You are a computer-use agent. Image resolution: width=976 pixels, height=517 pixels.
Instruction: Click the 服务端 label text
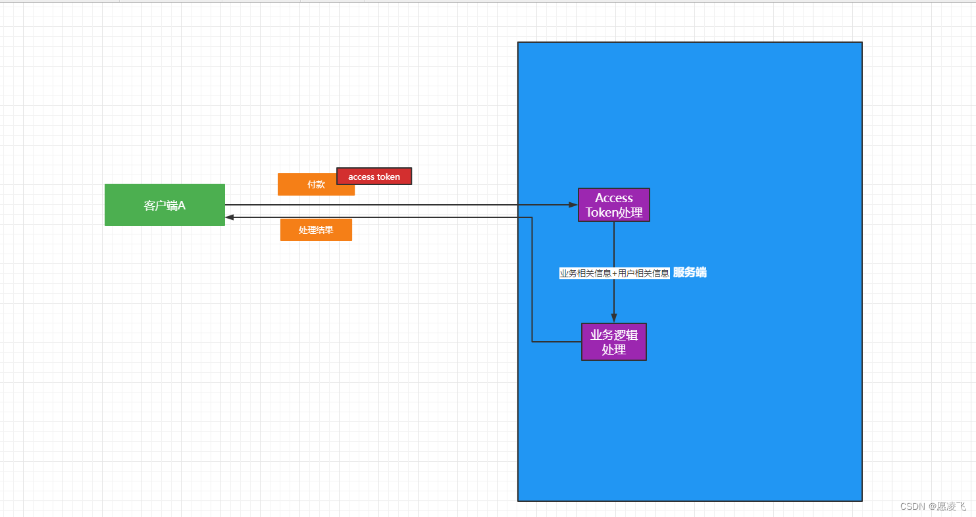pos(690,273)
